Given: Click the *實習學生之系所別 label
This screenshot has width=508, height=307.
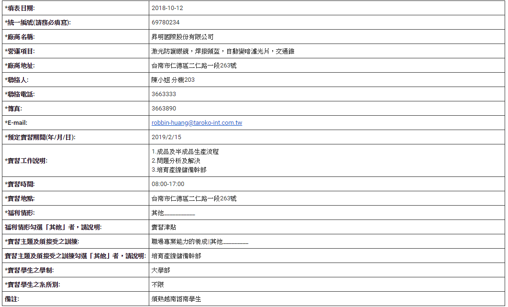Looking at the screenshot, I should click(x=33, y=285).
